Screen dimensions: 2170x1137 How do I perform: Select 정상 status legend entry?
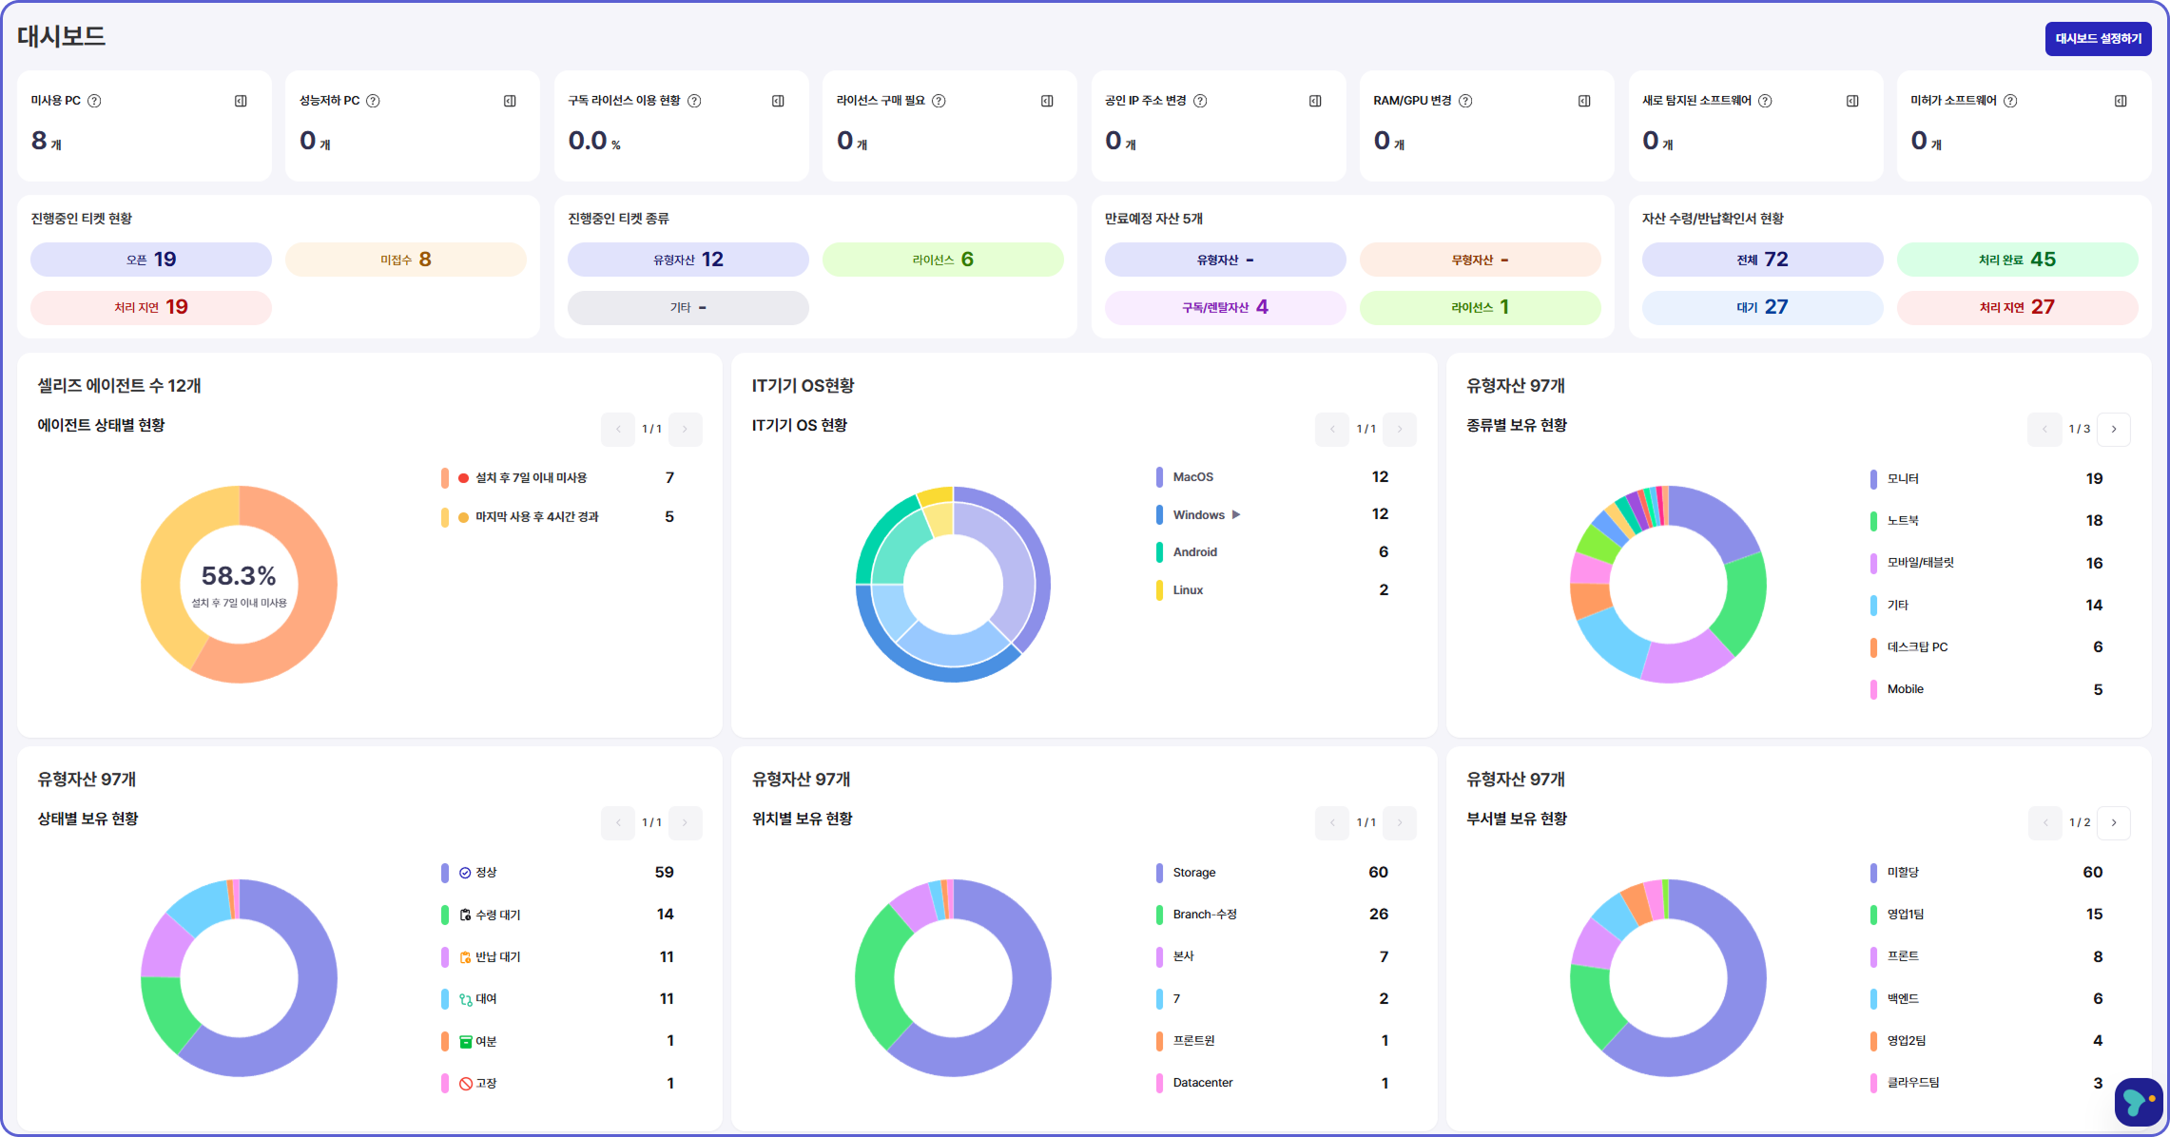485,873
